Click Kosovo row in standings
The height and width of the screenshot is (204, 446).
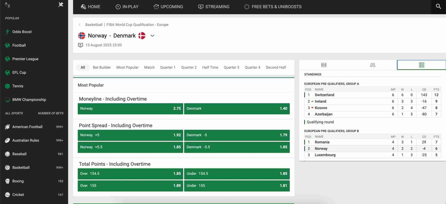click(x=372, y=108)
